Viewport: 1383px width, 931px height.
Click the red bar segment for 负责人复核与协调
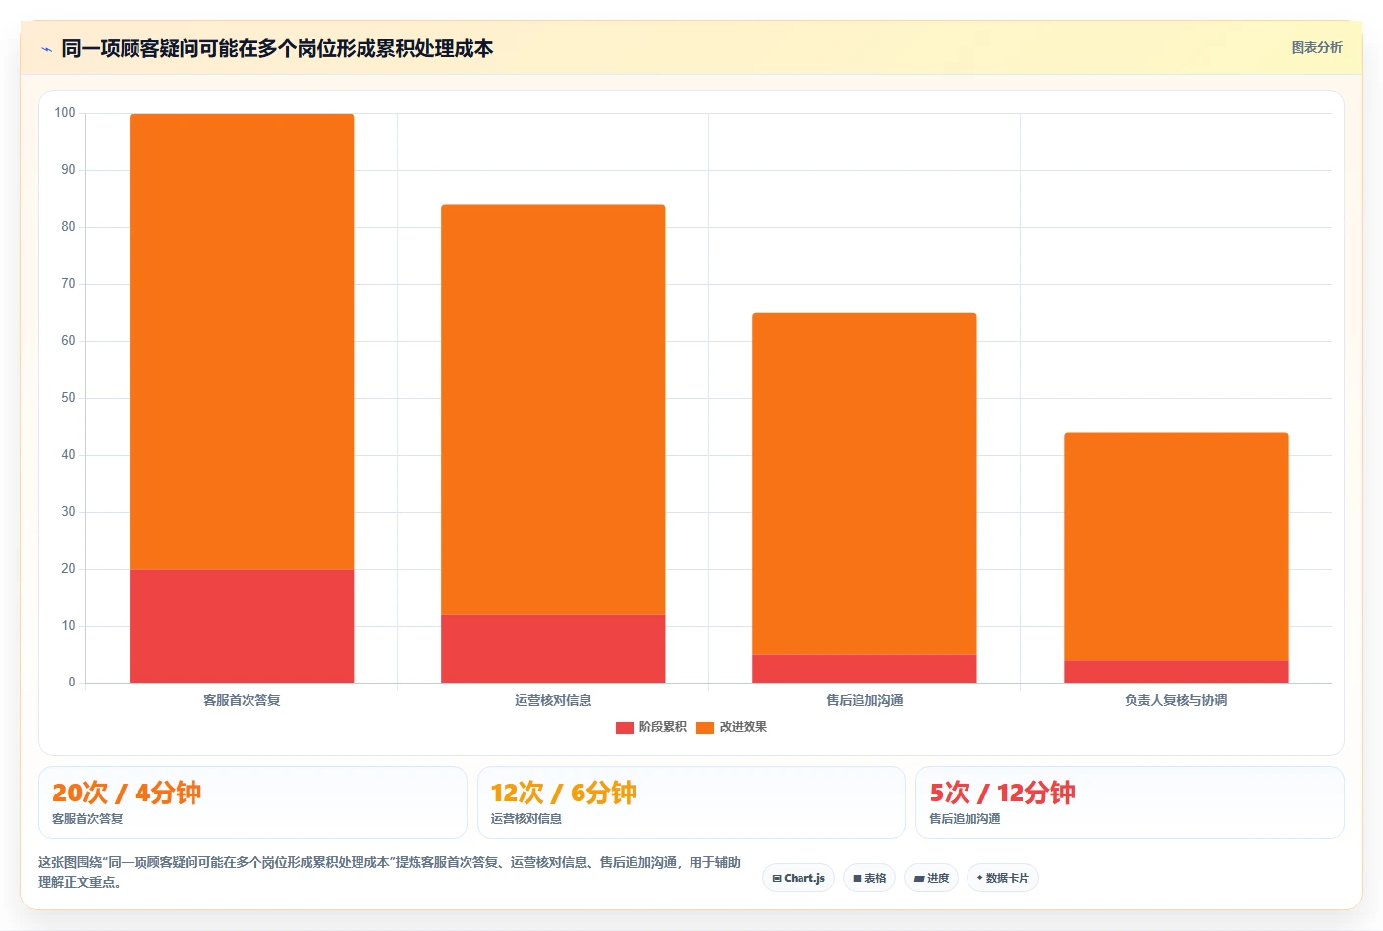pos(1176,672)
